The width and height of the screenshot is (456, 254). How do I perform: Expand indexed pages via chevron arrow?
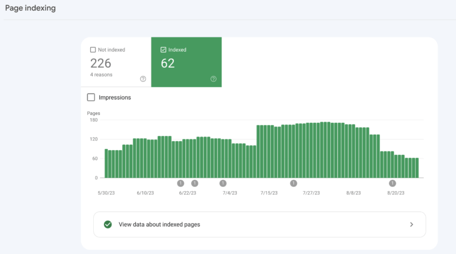click(411, 224)
